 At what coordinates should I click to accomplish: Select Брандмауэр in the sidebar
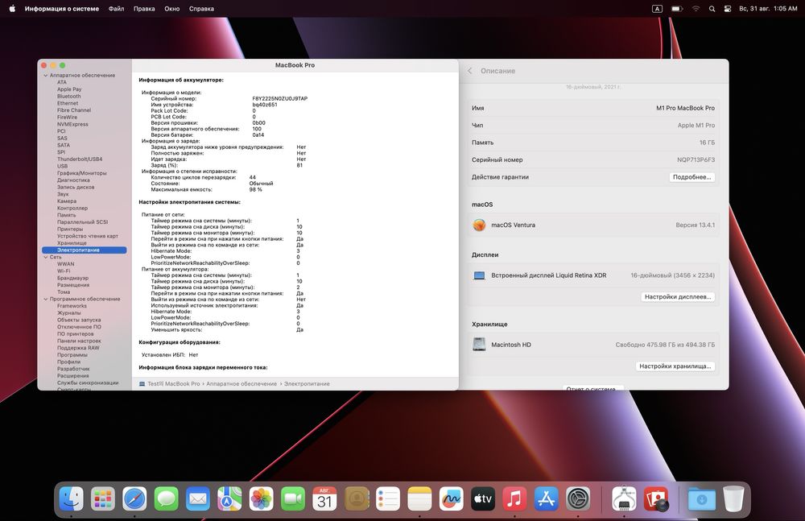coord(72,278)
